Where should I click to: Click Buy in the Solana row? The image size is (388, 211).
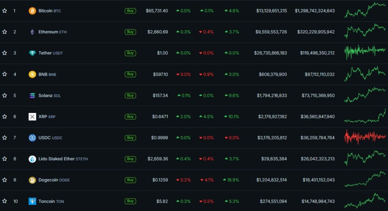pyautogui.click(x=130, y=95)
